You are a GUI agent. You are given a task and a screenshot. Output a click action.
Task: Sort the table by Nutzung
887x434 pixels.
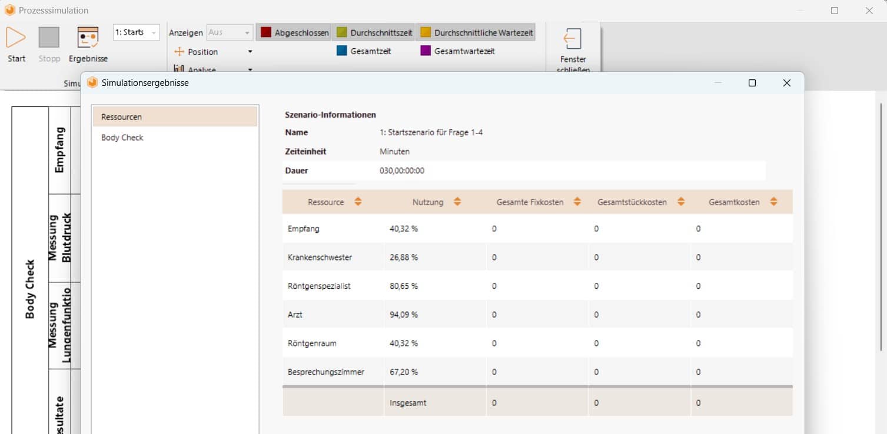click(457, 202)
